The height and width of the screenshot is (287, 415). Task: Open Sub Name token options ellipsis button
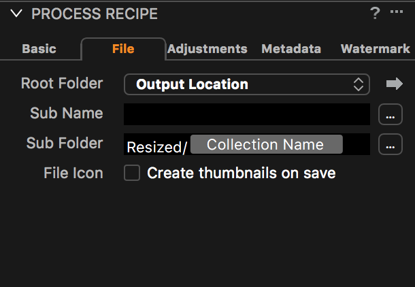391,114
